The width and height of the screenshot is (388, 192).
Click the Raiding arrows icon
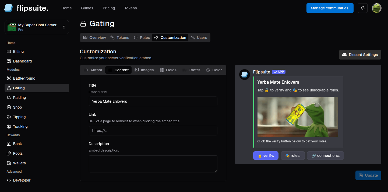(x=9, y=98)
